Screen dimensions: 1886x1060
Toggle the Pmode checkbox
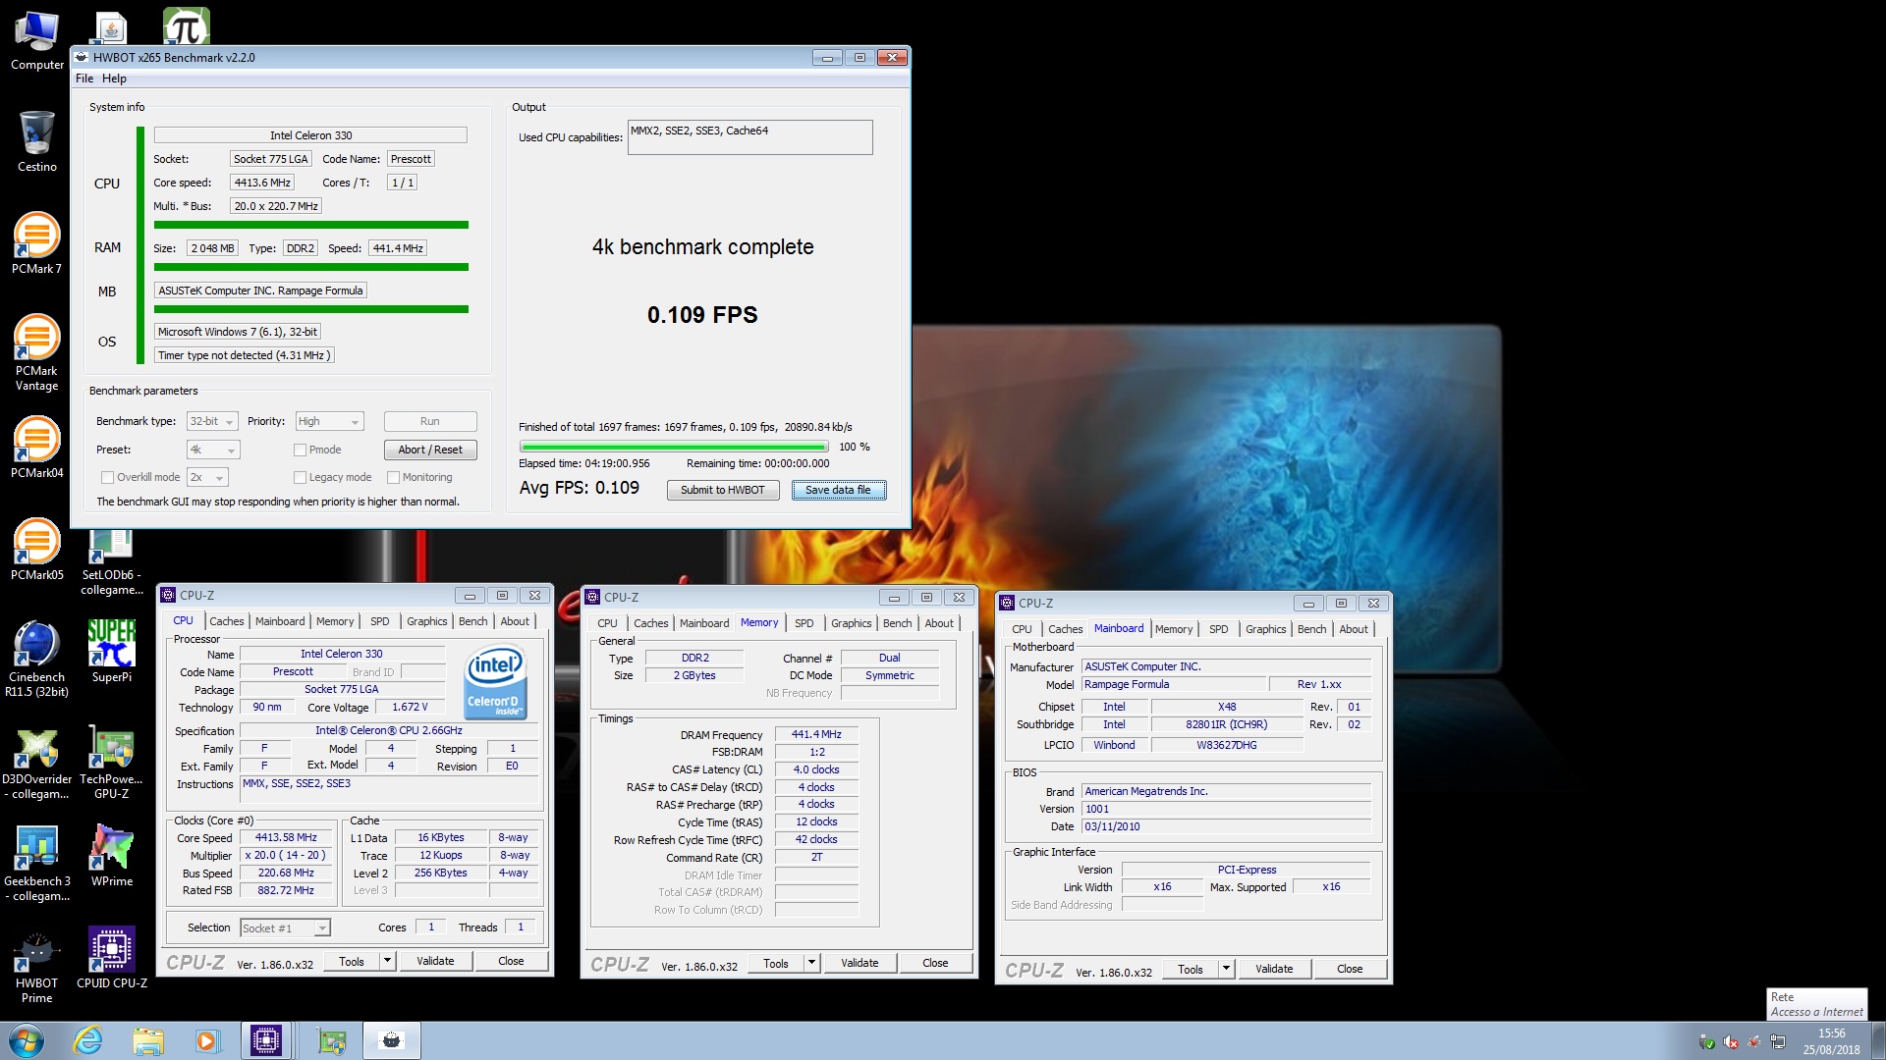pyautogui.click(x=300, y=450)
